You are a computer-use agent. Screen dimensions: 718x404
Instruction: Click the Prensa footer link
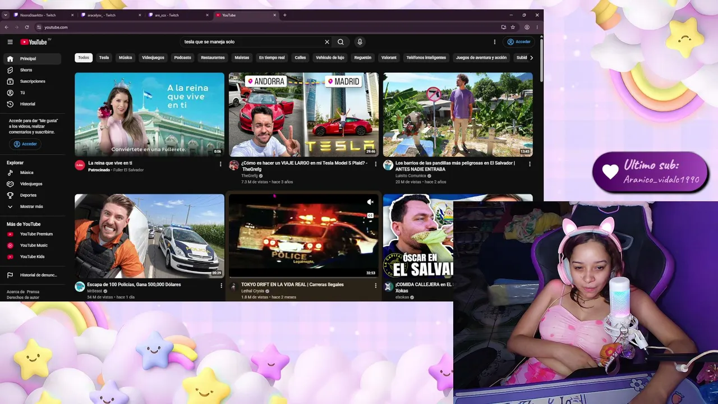click(33, 292)
